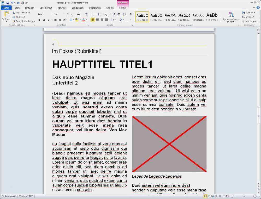The width and height of the screenshot is (261, 199).
Task: Click the Format übertragen painter icon
Action: click(14, 21)
